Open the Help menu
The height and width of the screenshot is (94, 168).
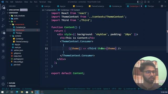(x=49, y=2)
